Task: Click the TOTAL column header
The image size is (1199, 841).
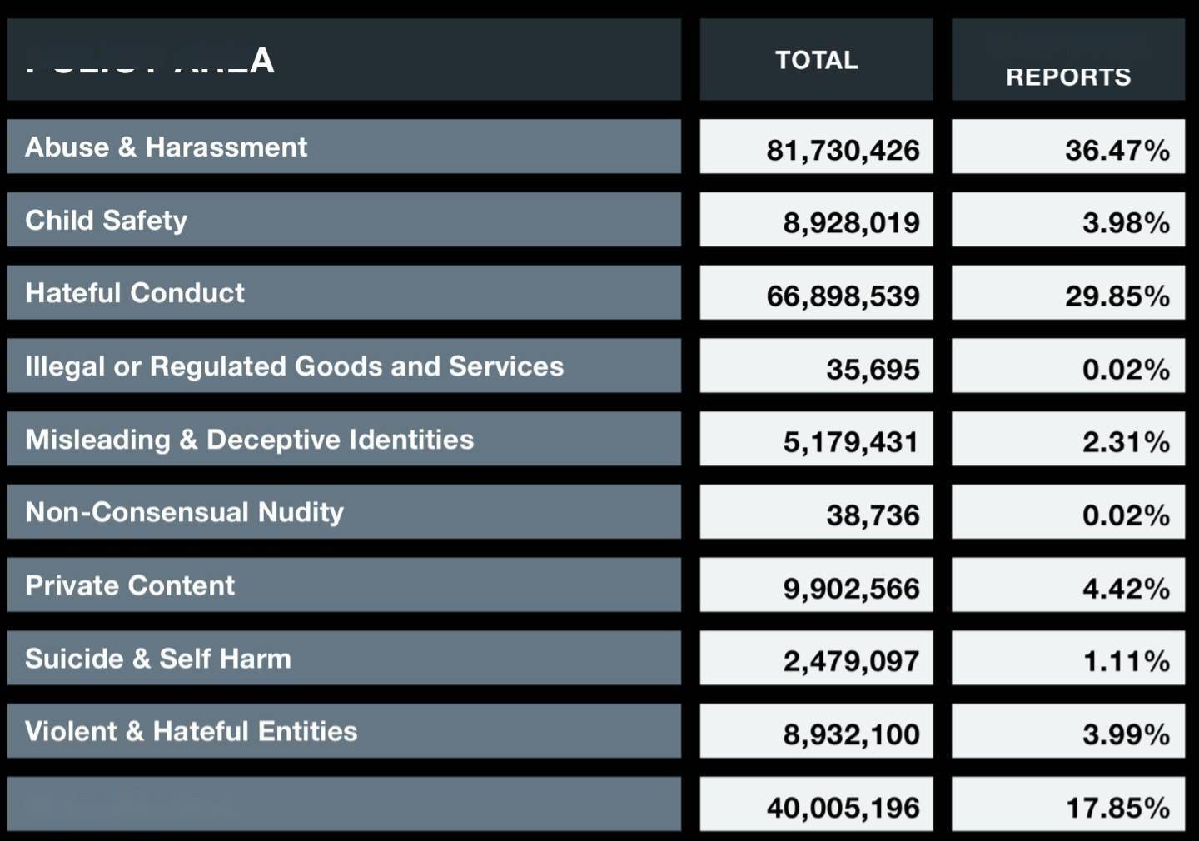Action: tap(816, 60)
